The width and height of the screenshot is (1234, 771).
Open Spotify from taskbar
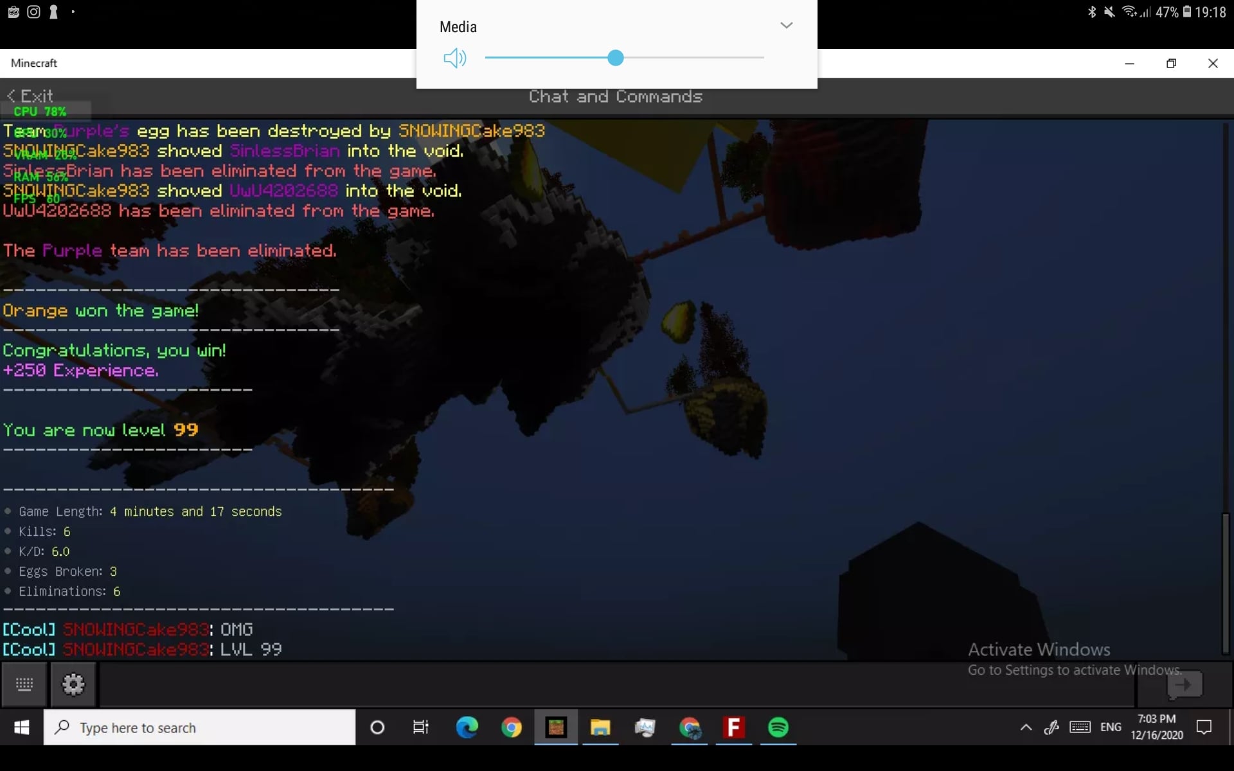778,727
